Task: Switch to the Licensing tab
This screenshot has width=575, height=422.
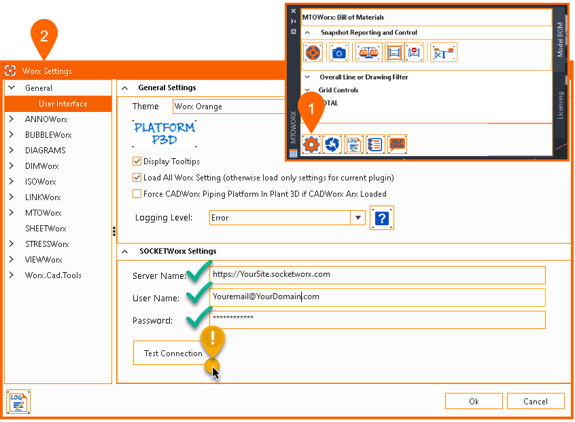Action: click(560, 105)
